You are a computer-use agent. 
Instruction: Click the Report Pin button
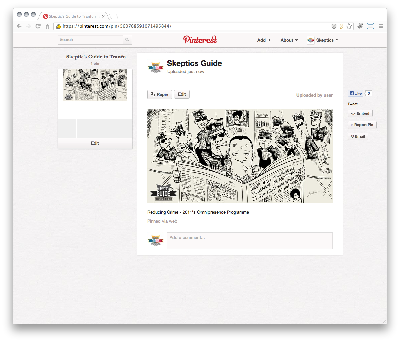(x=362, y=125)
